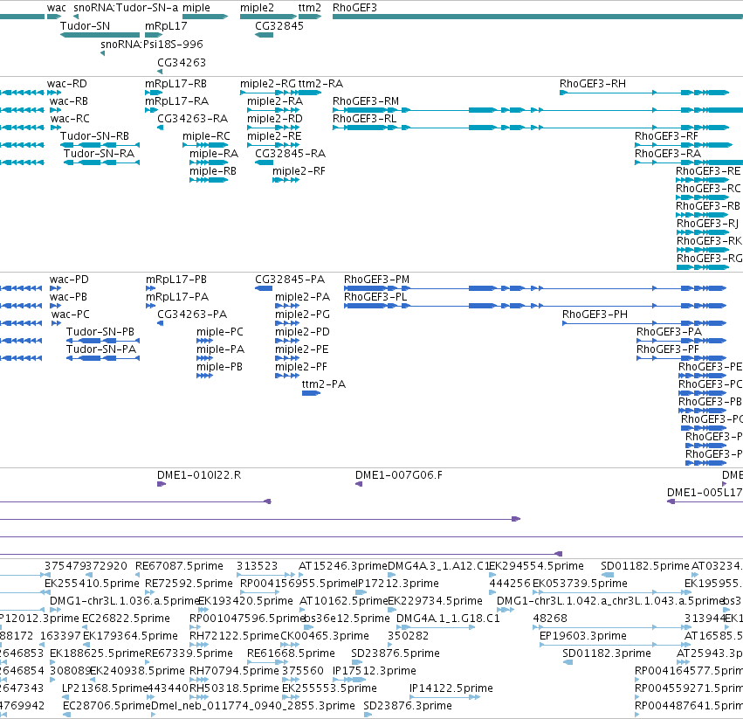Select the mRpL17 gene label

click(x=166, y=26)
